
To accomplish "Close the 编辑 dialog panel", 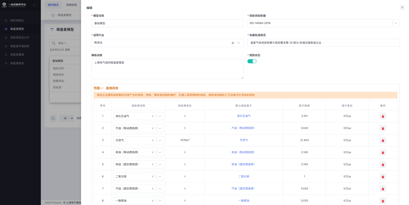I will pos(402,7).
